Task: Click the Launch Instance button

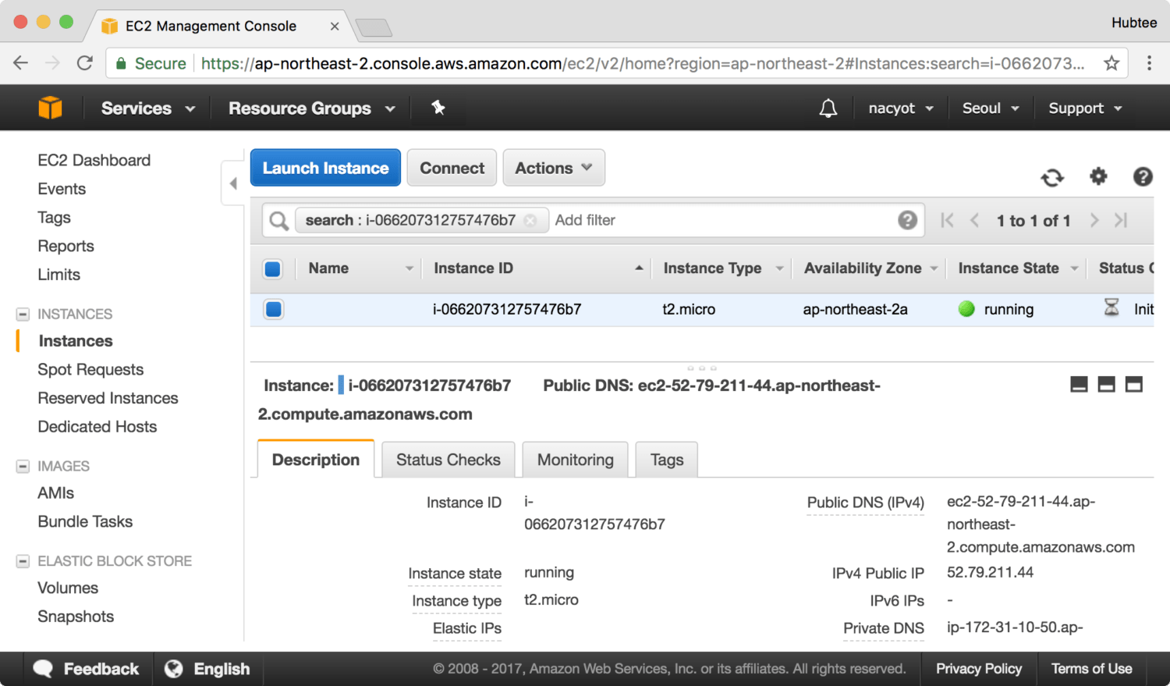Action: (325, 168)
